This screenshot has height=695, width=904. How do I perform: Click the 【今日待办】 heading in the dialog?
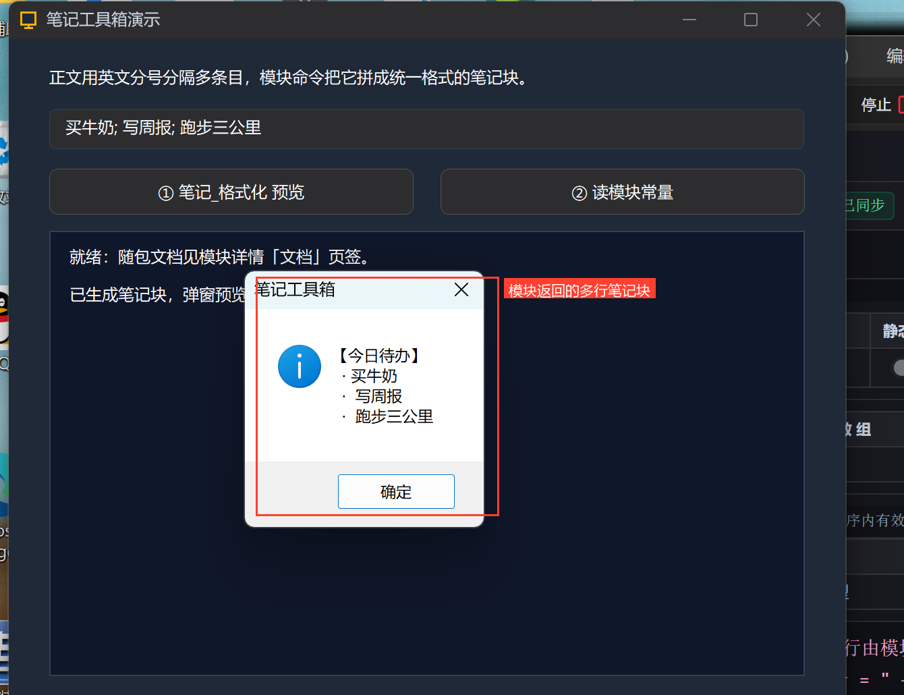[x=378, y=356]
